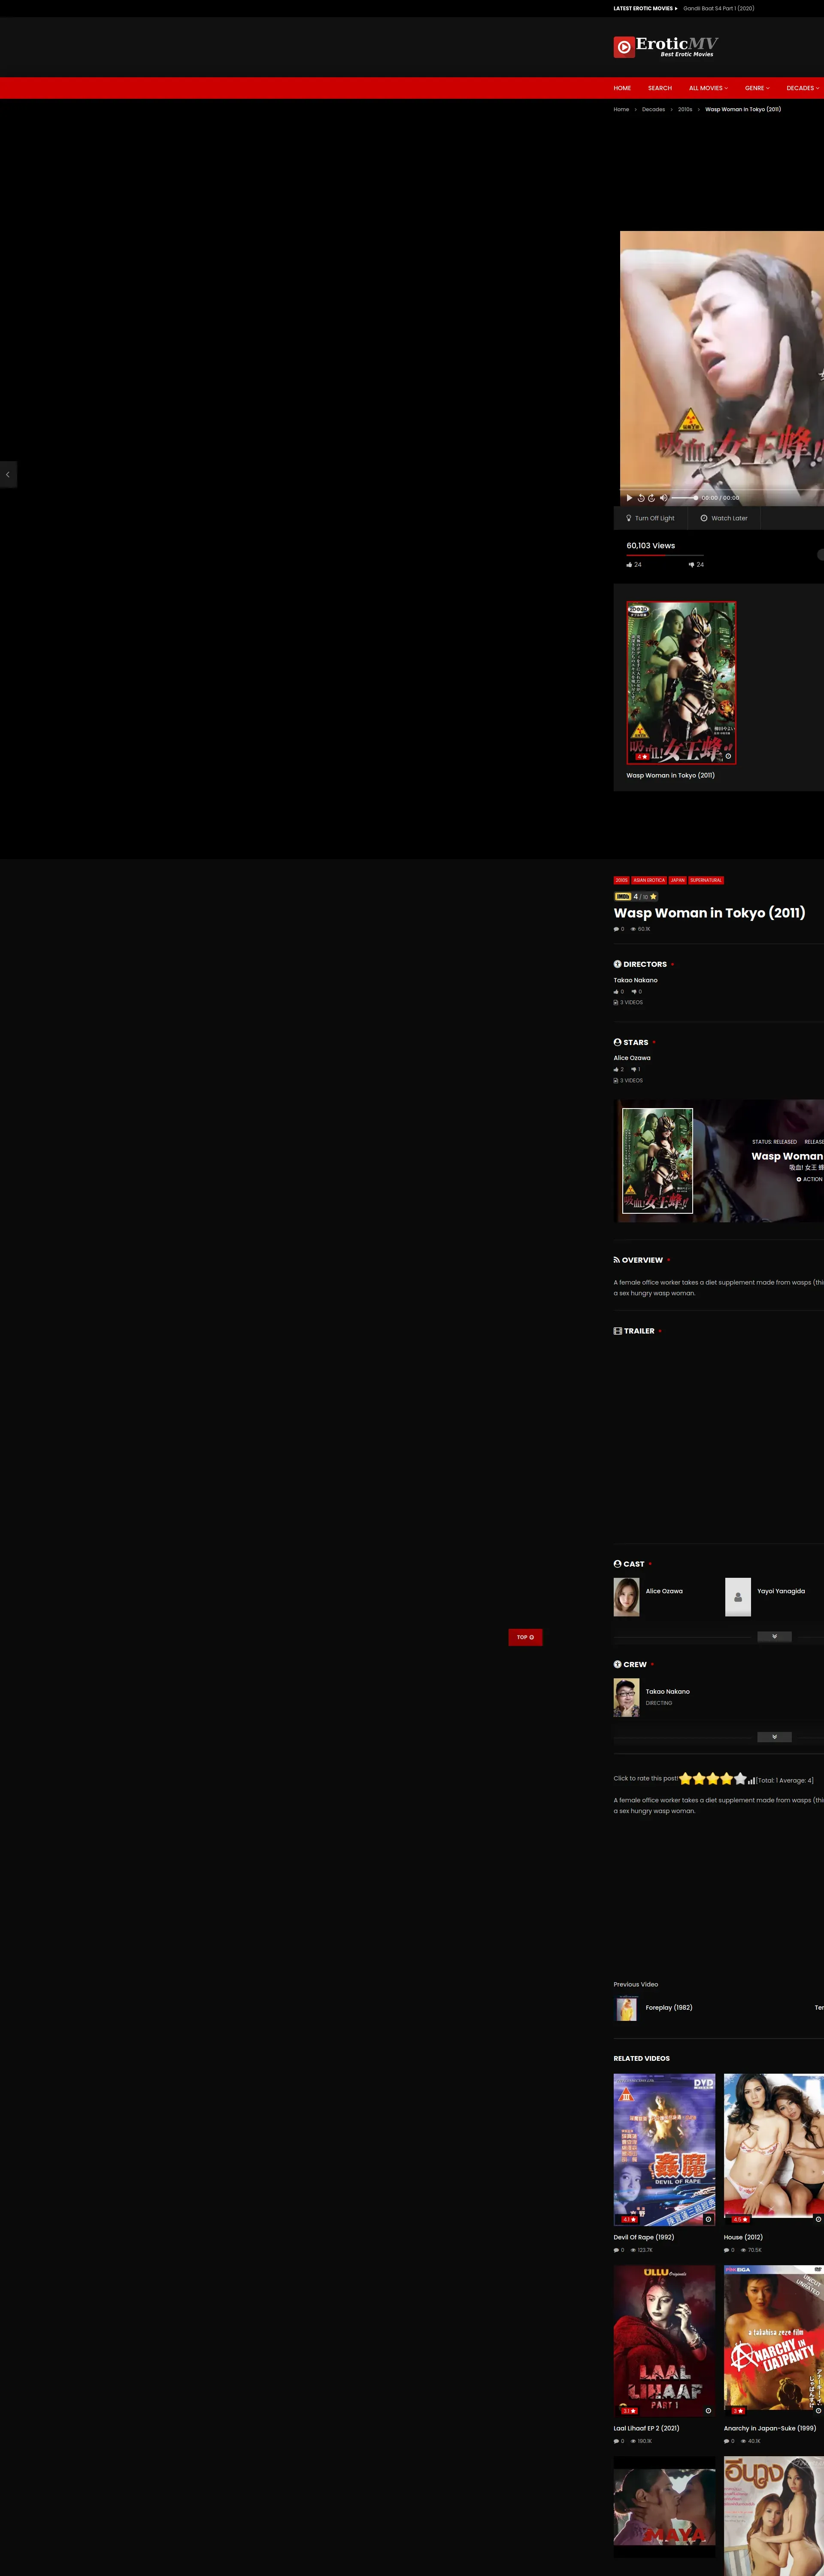The width and height of the screenshot is (824, 2576).
Task: Click the DIRECTORS section heading icon
Action: pos(617,964)
